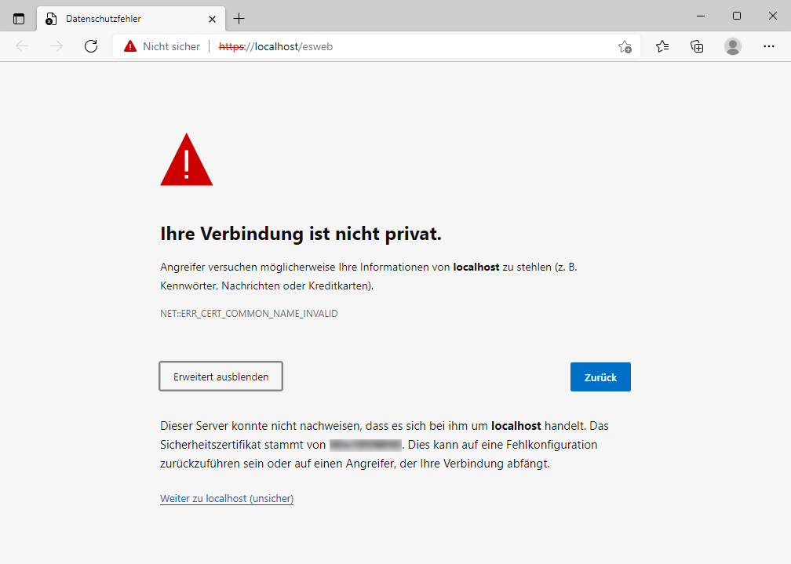Follow 'Weiter zu localhost (unsicher)' link
Screen dimensions: 791x564
click(x=227, y=498)
